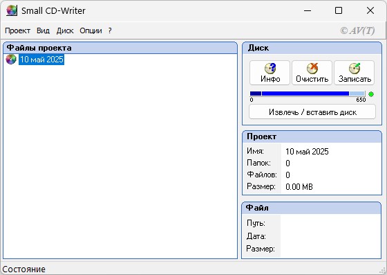Screen dimensions: 387x275
Task: Click the Дата label in Файл panel
Action: 256,236
